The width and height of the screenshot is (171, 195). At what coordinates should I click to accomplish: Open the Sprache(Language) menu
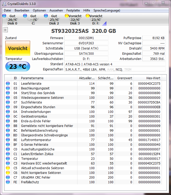click(107, 10)
